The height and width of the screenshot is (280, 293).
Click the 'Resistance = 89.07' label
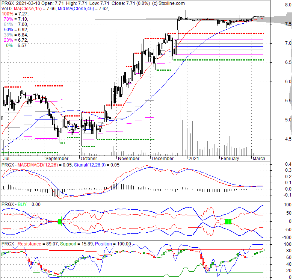coord(38,244)
